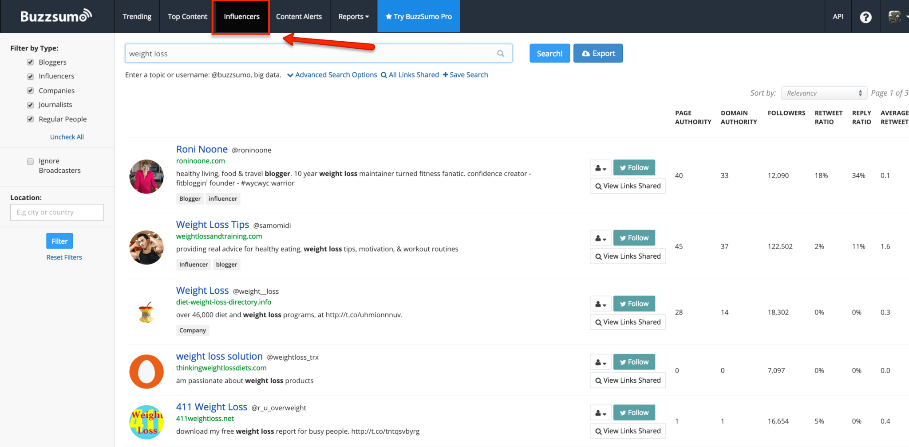The width and height of the screenshot is (909, 447).
Task: Open the Roni Noone name link
Action: (202, 149)
